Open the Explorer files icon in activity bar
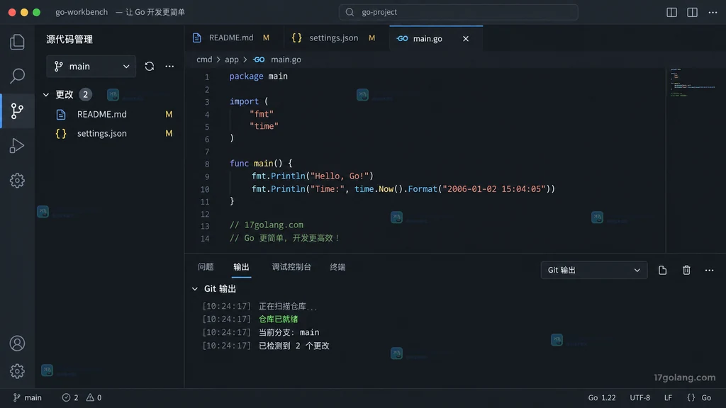Screen dimensions: 726x408 click(17, 42)
